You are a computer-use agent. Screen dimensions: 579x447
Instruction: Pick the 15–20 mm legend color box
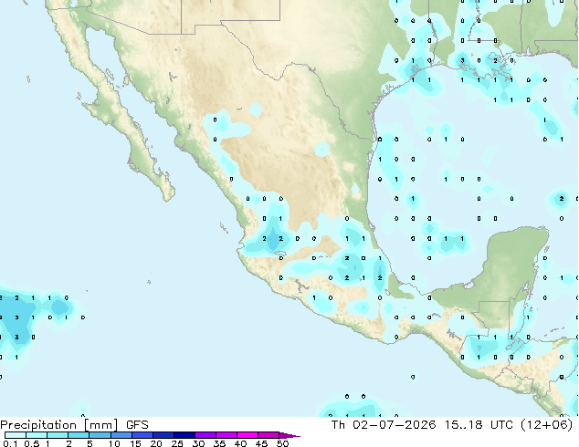(x=142, y=435)
